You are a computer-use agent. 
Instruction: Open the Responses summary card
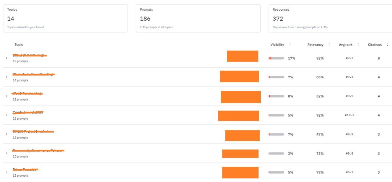330,18
